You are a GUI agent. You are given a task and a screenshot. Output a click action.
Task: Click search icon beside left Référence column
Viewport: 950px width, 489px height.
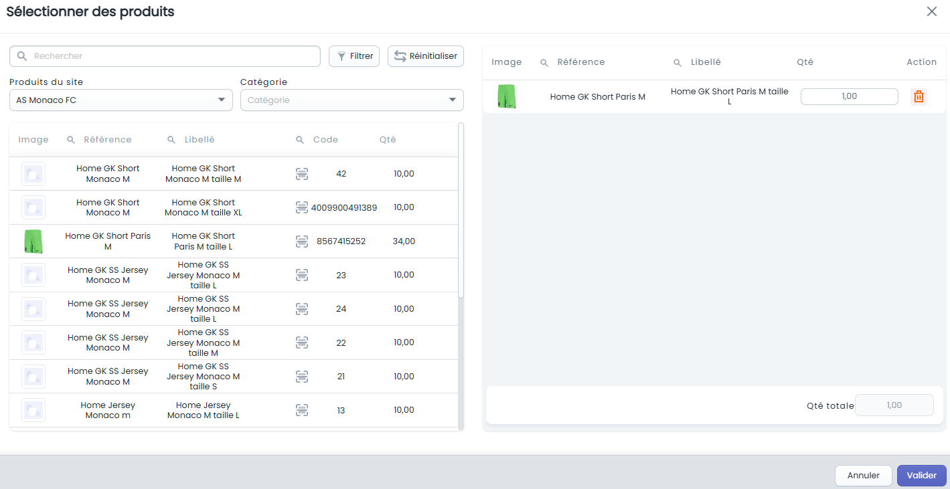(71, 140)
